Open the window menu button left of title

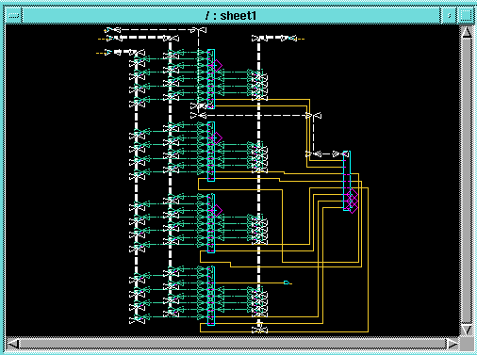[13, 15]
